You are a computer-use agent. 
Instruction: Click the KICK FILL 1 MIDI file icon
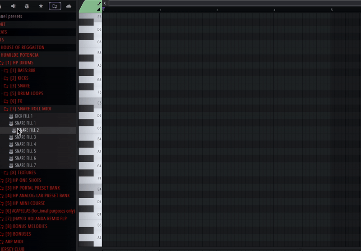click(x=11, y=116)
